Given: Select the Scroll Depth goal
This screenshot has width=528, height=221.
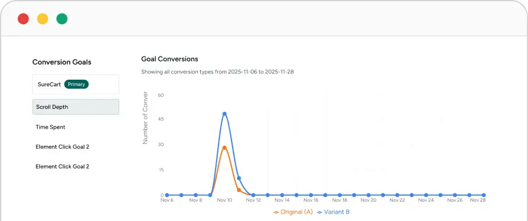Looking at the screenshot, I should click(x=75, y=107).
